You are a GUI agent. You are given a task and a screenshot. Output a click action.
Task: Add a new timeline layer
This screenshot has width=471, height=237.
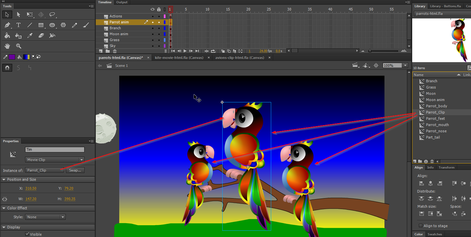click(x=101, y=51)
